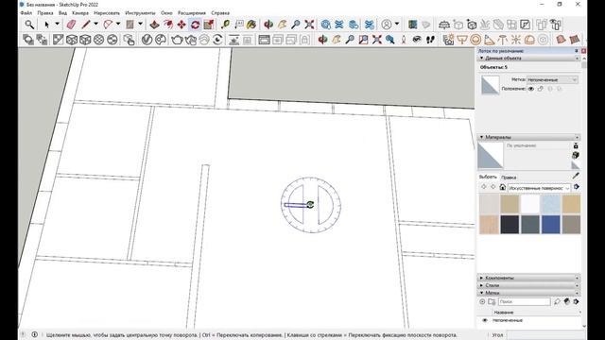Open the Метка tag dropdown
Screen dimensions: 605x340
click(x=552, y=79)
